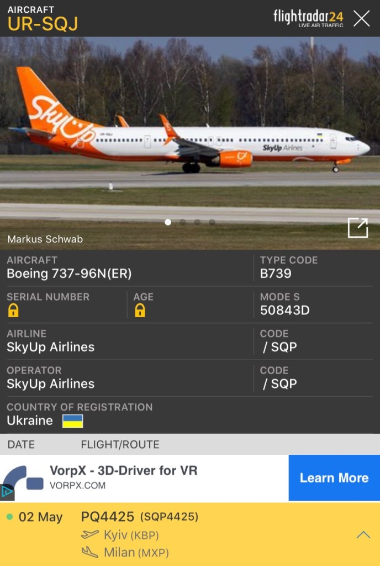This screenshot has height=566, width=380.
Task: Select the second photo carousel dot
Action: pyautogui.click(x=183, y=222)
